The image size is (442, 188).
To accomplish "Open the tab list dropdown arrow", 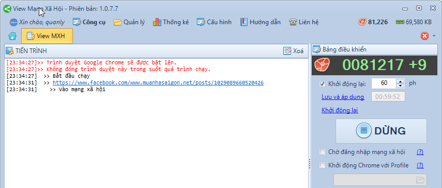I will tap(434, 36).
